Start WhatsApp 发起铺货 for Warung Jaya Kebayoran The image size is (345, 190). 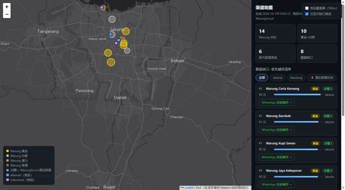[x=277, y=184]
